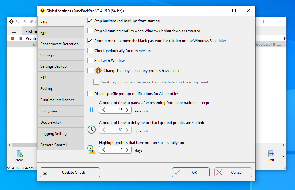Viewport: 295px width, 190px height.
Task: Click the clock warning icon beside highlight setting
Action: pos(92,150)
